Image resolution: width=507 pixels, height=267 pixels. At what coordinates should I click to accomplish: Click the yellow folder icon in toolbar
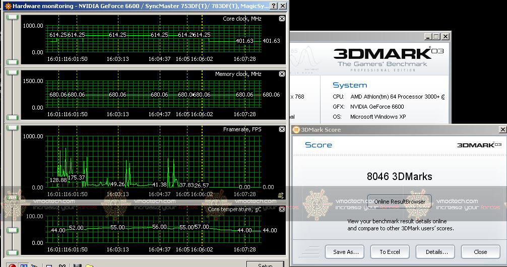coord(90,265)
